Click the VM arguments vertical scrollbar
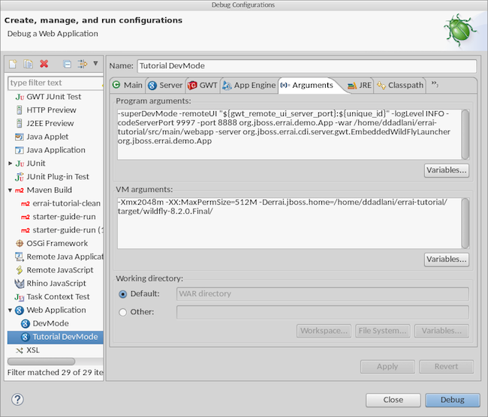Viewport: 488px width, 417px height. click(465, 223)
